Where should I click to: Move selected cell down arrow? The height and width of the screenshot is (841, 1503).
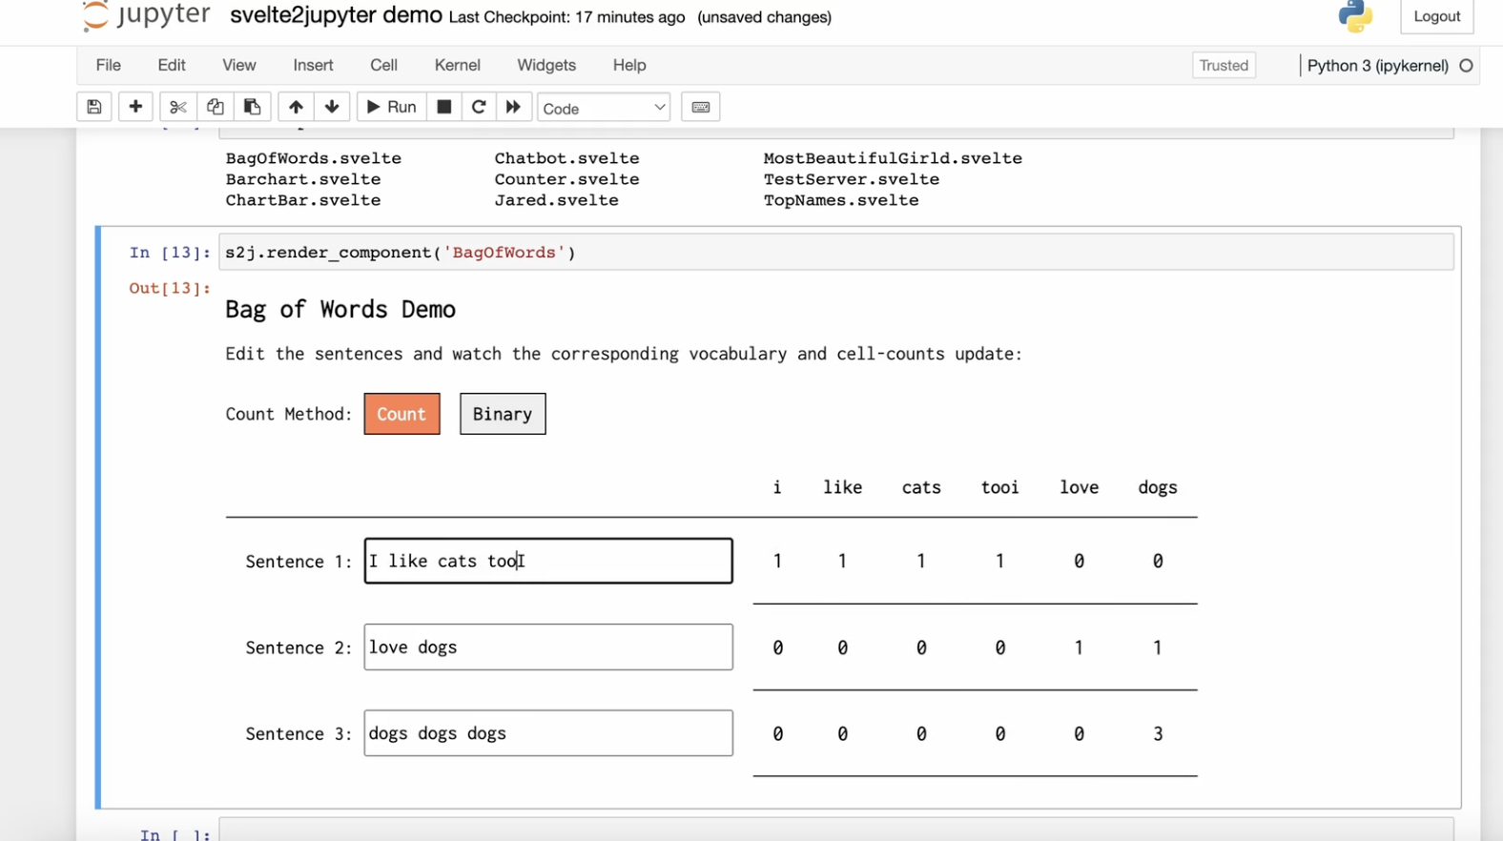coord(332,107)
